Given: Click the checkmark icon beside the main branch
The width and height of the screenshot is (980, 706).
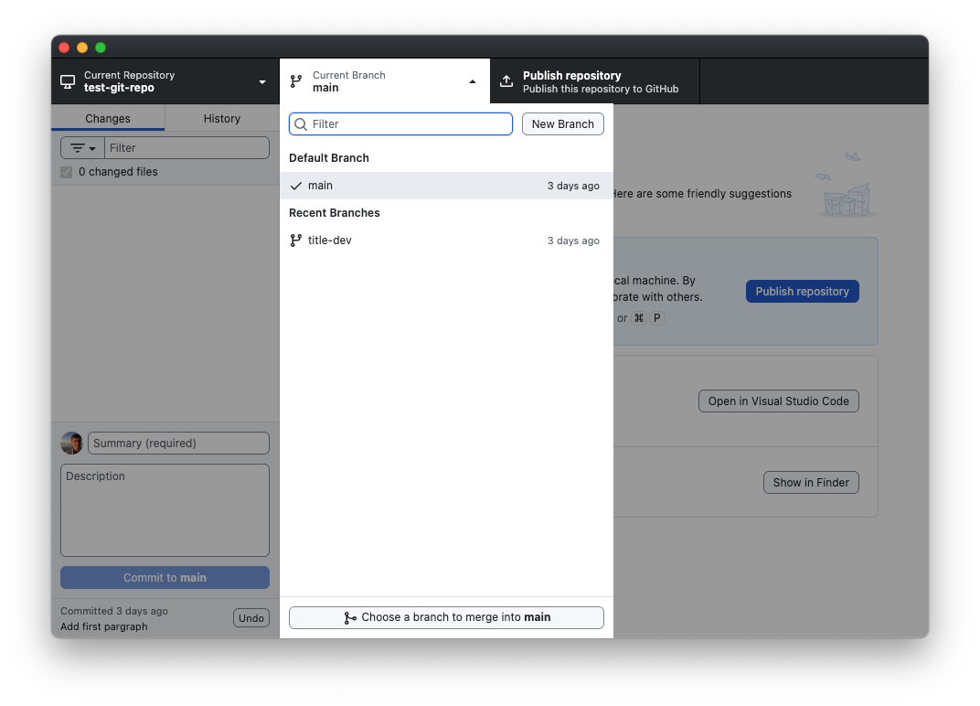Looking at the screenshot, I should [296, 186].
